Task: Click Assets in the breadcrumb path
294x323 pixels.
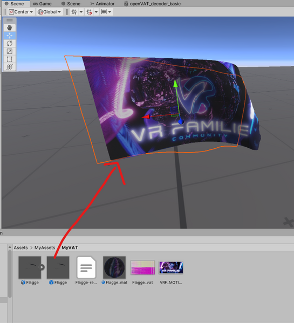Action: pyautogui.click(x=20, y=248)
